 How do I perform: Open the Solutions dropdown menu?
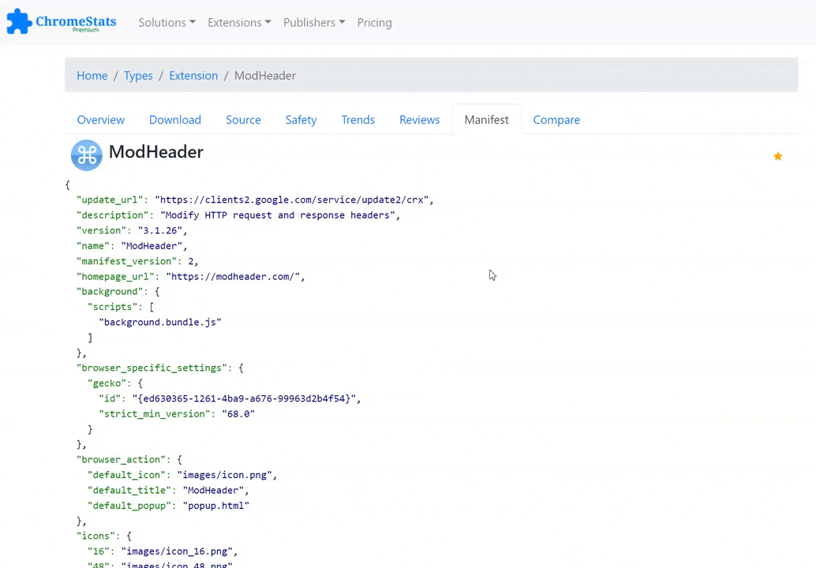167,22
